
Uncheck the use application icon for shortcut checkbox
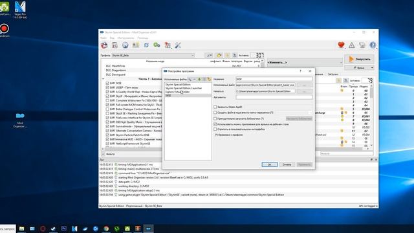coord(215,124)
